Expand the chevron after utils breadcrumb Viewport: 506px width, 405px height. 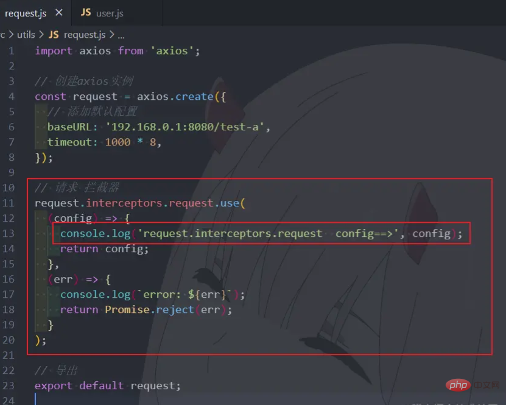(41, 35)
